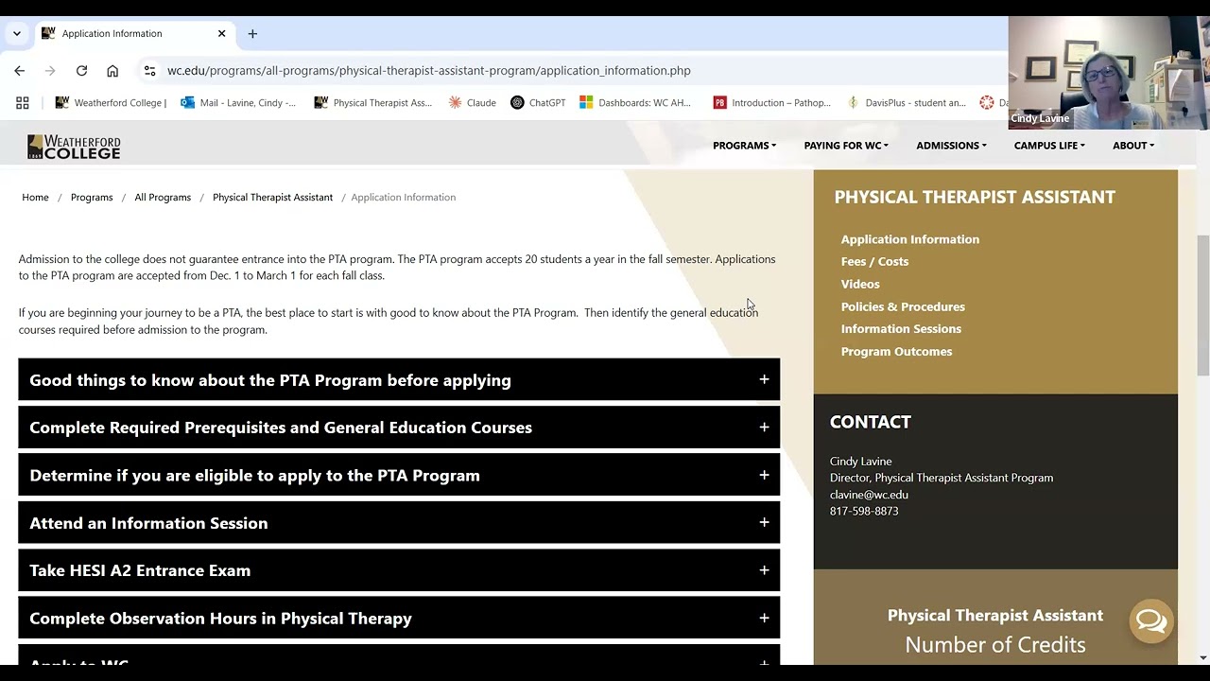Close the Application Information tab

click(221, 33)
